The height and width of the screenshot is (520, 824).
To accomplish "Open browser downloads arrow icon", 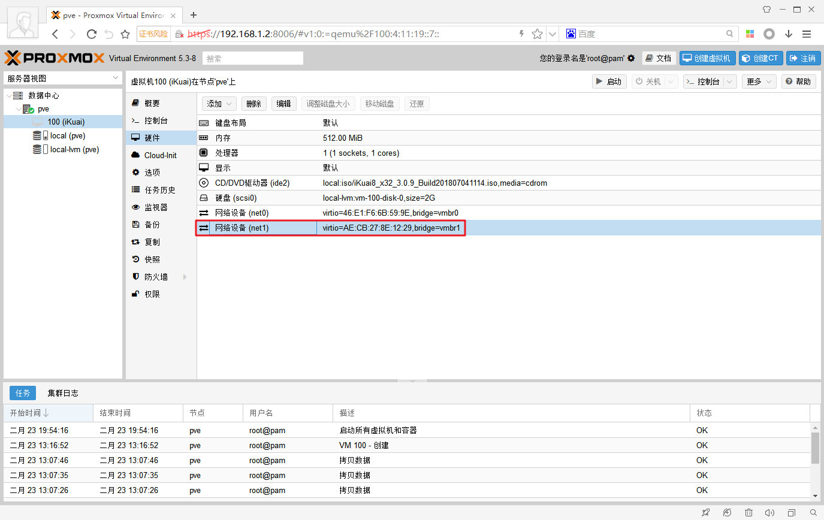I will click(x=789, y=34).
